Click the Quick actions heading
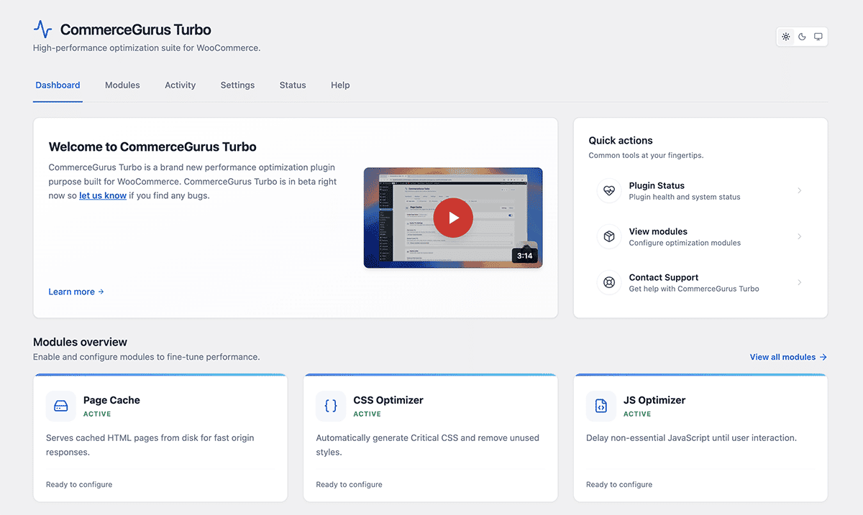This screenshot has height=515, width=863. click(621, 141)
